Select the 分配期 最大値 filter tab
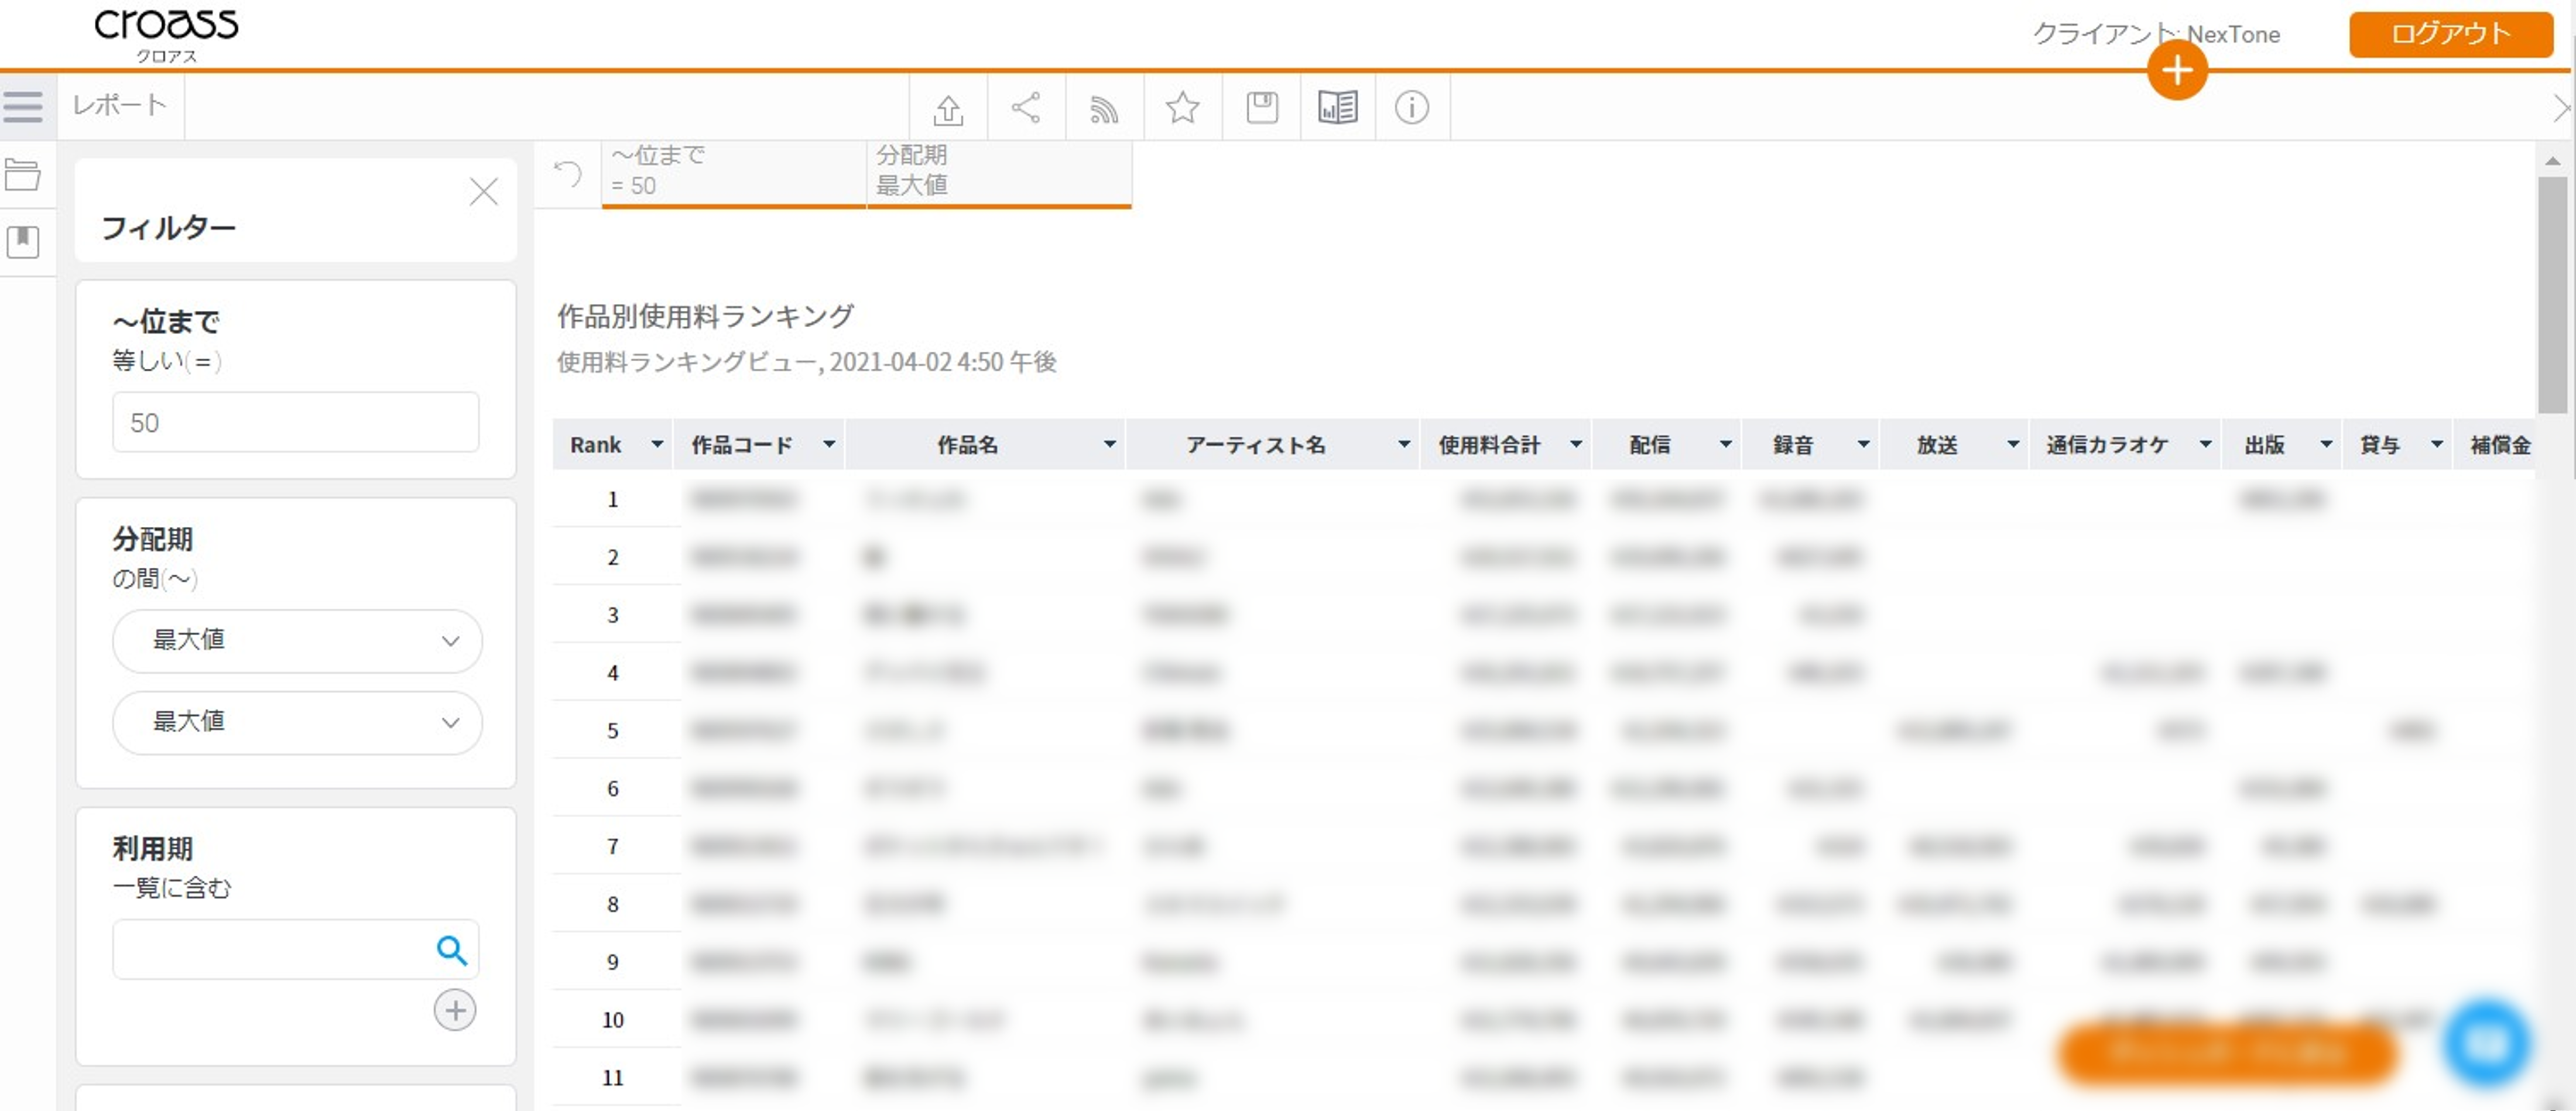The width and height of the screenshot is (2576, 1111). [998, 171]
